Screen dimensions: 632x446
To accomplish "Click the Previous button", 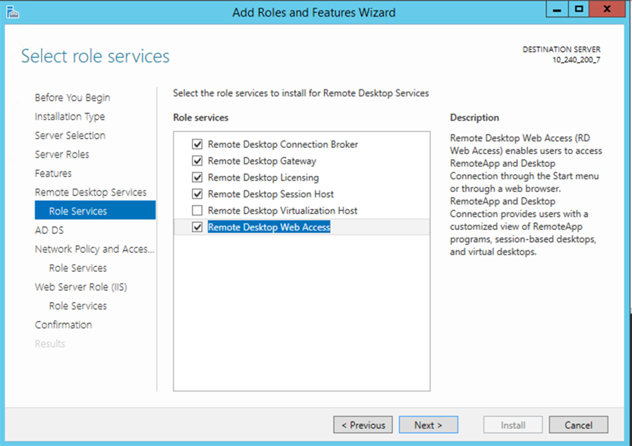I will (363, 425).
